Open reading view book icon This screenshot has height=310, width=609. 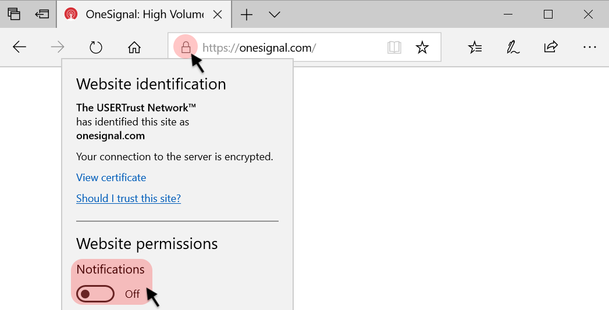coord(394,48)
